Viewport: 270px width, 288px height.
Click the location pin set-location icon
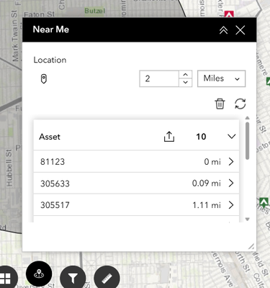[44, 78]
